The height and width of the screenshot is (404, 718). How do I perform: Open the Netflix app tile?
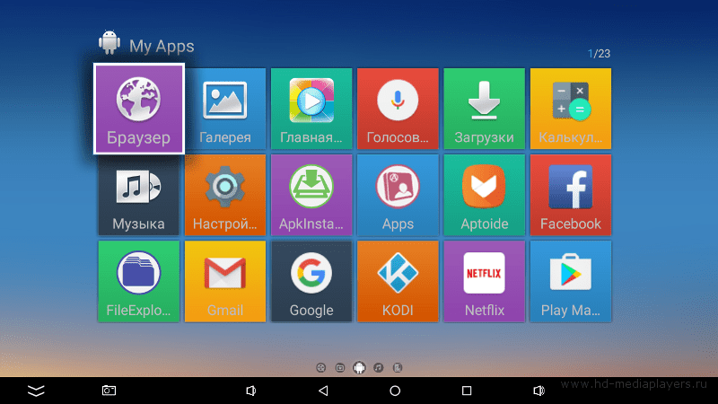pos(484,281)
